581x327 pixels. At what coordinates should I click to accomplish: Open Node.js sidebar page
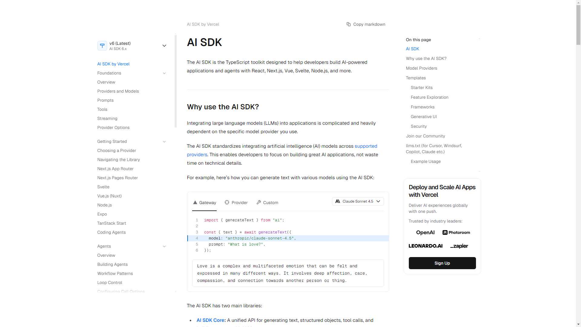pyautogui.click(x=104, y=205)
